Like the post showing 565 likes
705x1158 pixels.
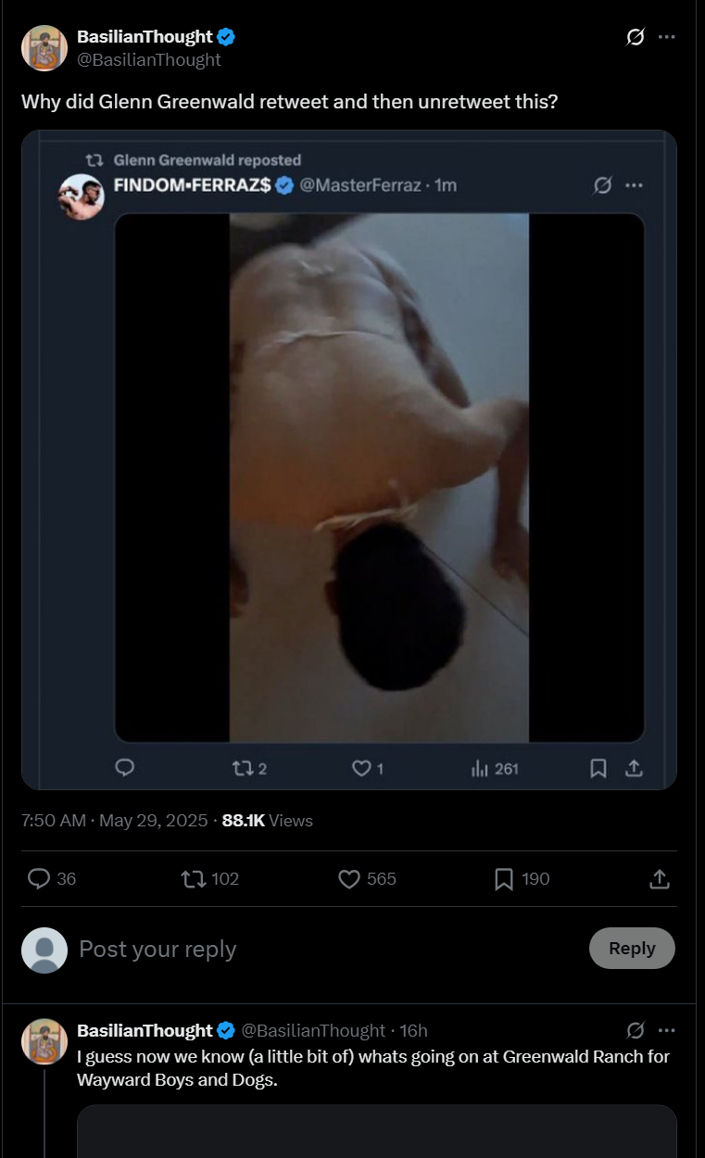pyautogui.click(x=367, y=878)
